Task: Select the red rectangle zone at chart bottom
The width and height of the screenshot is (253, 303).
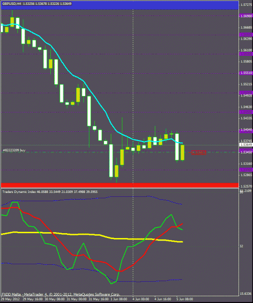Action: point(120,185)
